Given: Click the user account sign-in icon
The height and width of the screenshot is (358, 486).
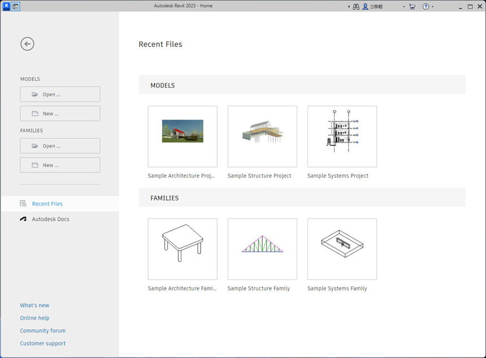Looking at the screenshot, I should pos(366,6).
